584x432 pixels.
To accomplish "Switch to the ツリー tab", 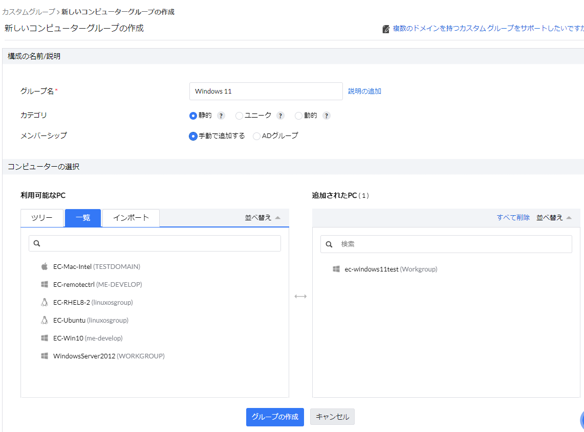I will (x=42, y=218).
